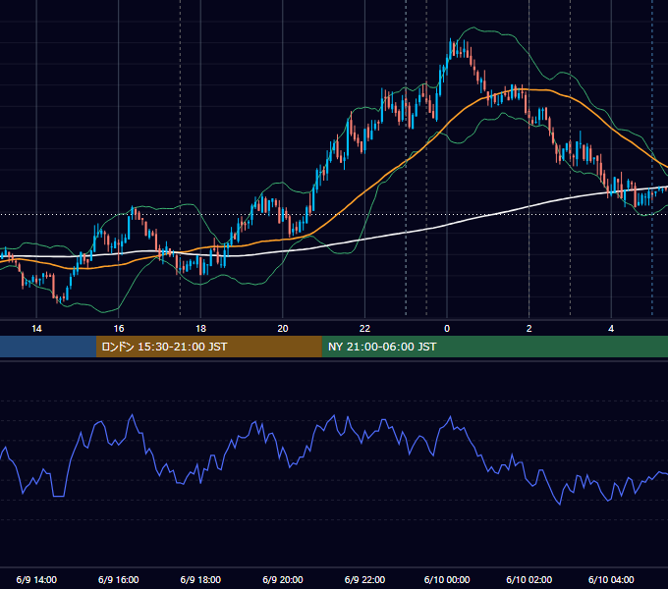The image size is (668, 589).
Task: Click the 6/9 20:00 date label
Action: pos(283,579)
